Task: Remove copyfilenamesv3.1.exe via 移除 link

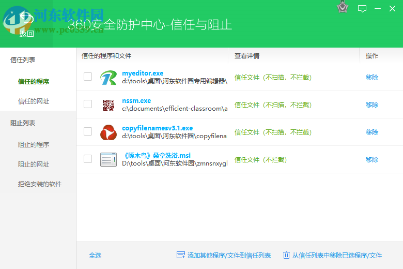Action: click(372, 132)
